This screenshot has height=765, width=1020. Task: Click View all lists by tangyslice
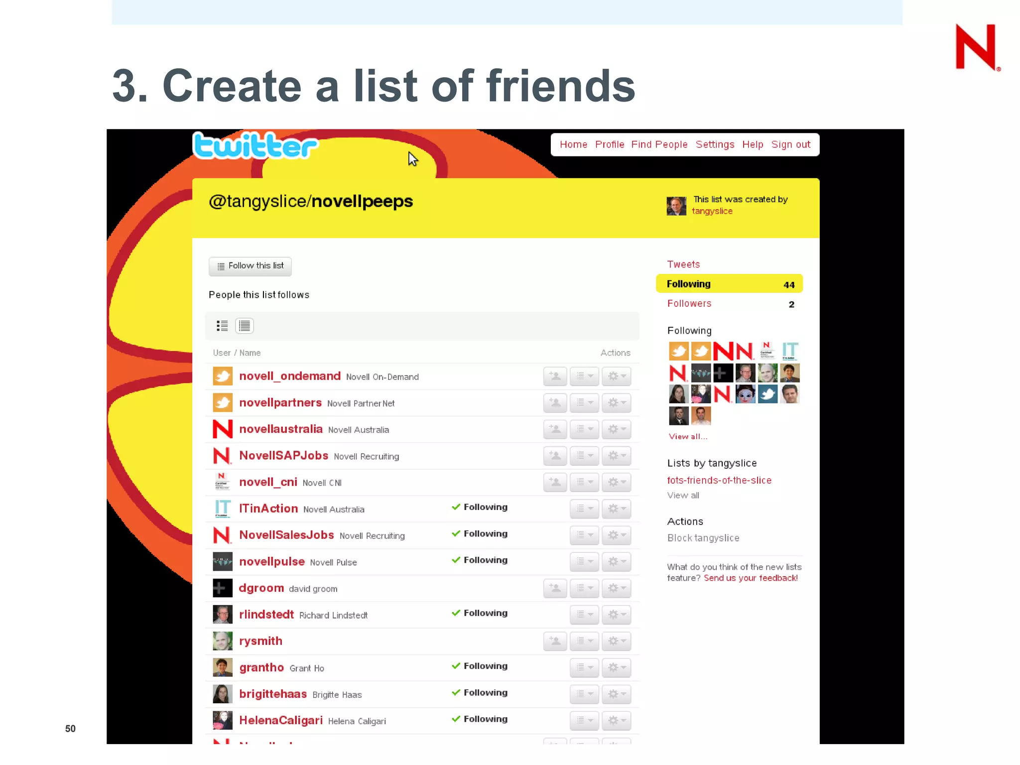tap(683, 495)
